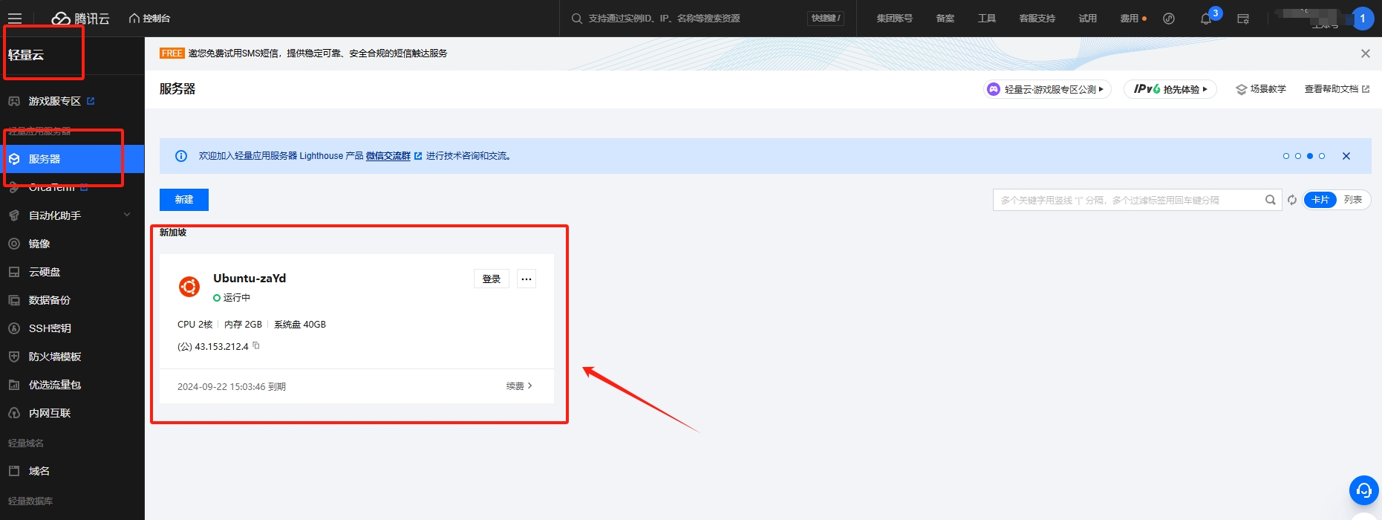Dismiss the Lighthouse welcome notice
Image resolution: width=1382 pixels, height=520 pixels.
1346,156
